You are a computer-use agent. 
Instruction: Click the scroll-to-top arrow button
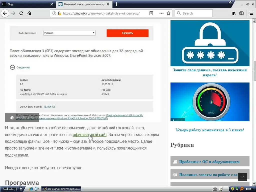[x=242, y=176]
